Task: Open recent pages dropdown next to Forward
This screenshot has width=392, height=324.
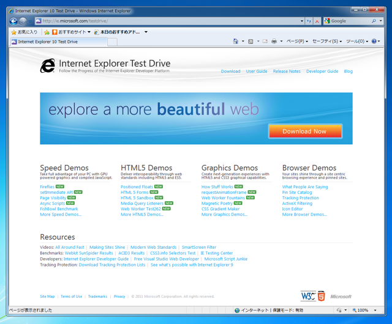Action: tap(30, 21)
